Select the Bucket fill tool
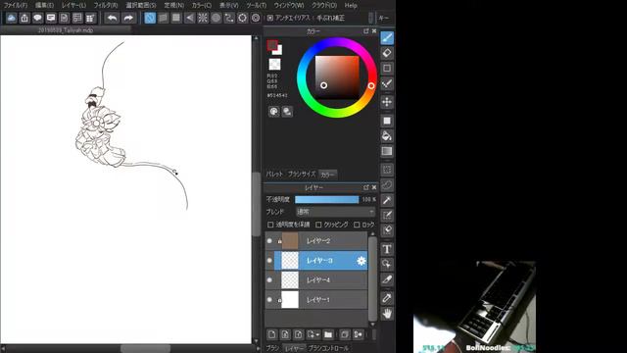This screenshot has height=353, width=627. coord(387,136)
